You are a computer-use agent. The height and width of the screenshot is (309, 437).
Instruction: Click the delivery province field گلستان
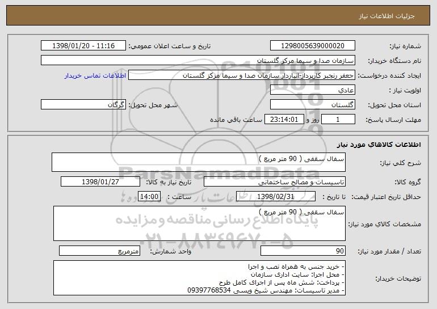[x=312, y=105]
